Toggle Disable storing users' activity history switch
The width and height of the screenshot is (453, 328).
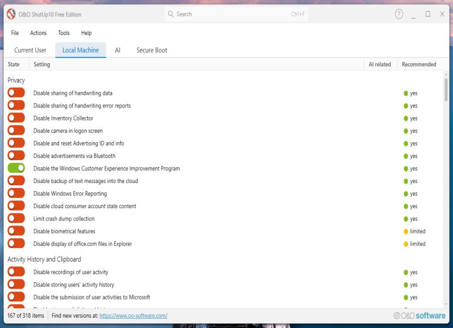pos(16,284)
